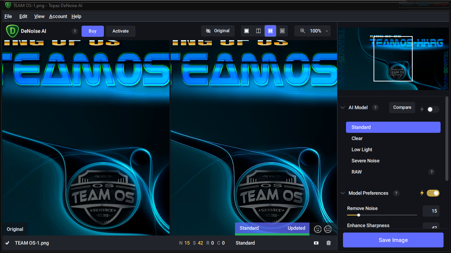Viewport: 451px width, 253px height.
Task: Click Save Image button
Action: [x=393, y=240]
